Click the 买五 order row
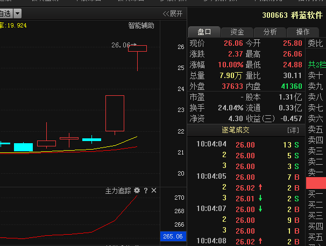This screenshot has width=326, height=246. 316,237
